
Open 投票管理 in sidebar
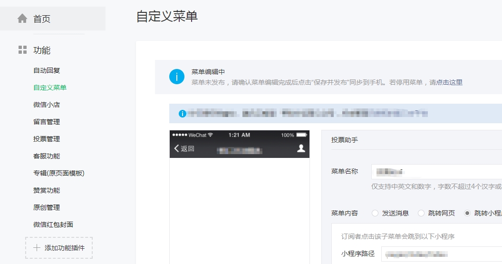coord(47,139)
